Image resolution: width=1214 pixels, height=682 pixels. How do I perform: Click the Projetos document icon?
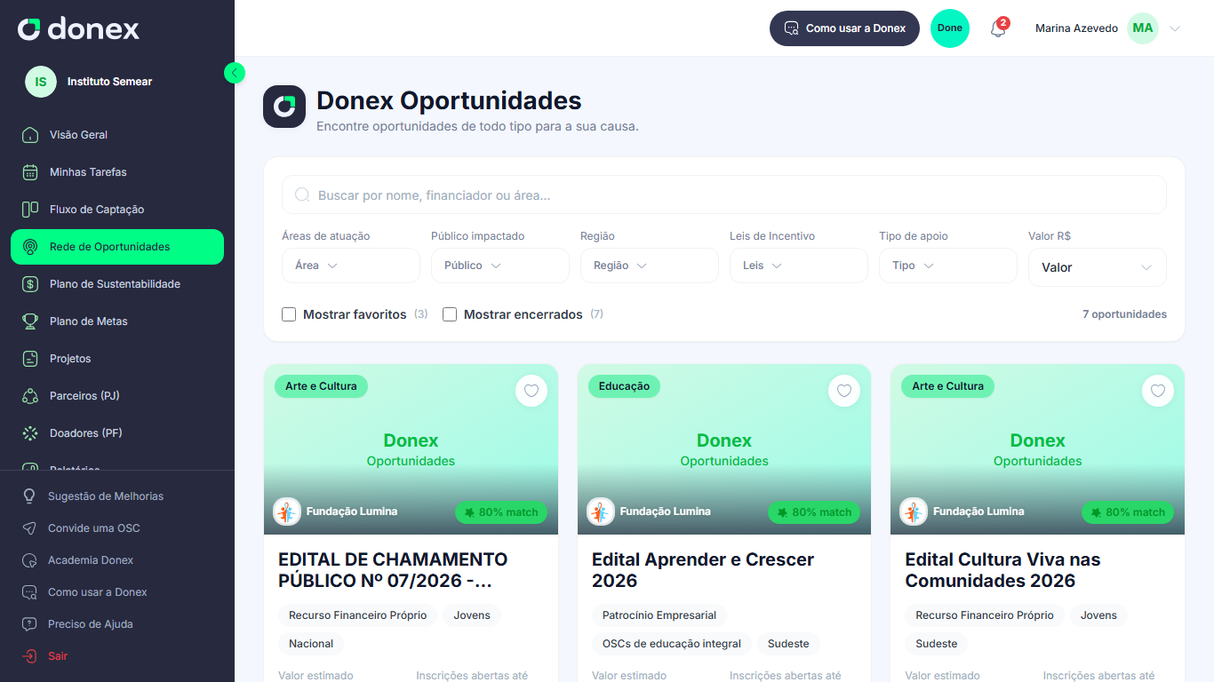(30, 359)
